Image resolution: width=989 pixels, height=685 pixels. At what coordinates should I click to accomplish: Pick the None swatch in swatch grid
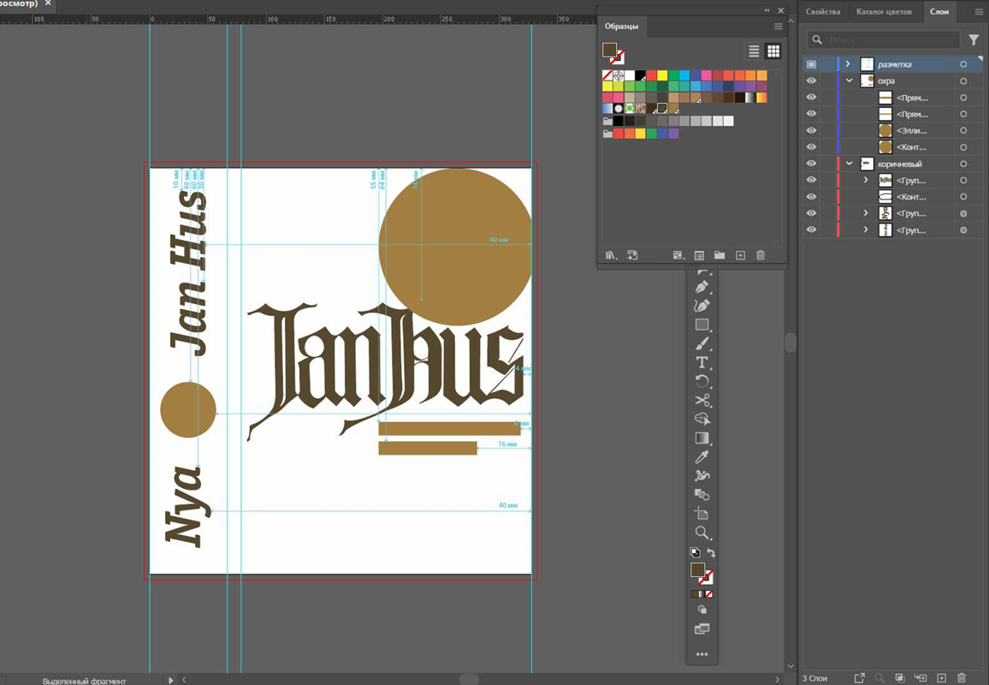click(x=607, y=75)
